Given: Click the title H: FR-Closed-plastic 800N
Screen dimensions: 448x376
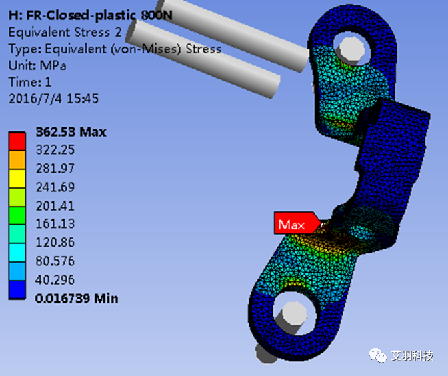Looking at the screenshot, I should coord(91,15).
